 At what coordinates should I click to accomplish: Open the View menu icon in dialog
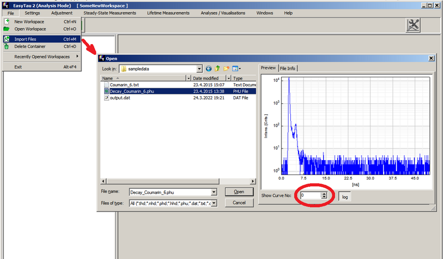pyautogui.click(x=236, y=68)
